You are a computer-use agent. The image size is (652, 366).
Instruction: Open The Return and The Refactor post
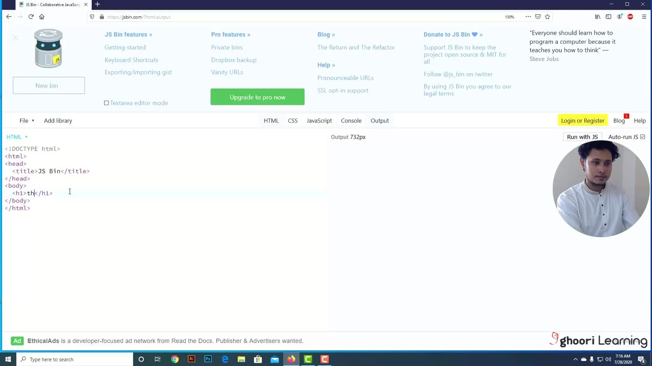coord(356,47)
